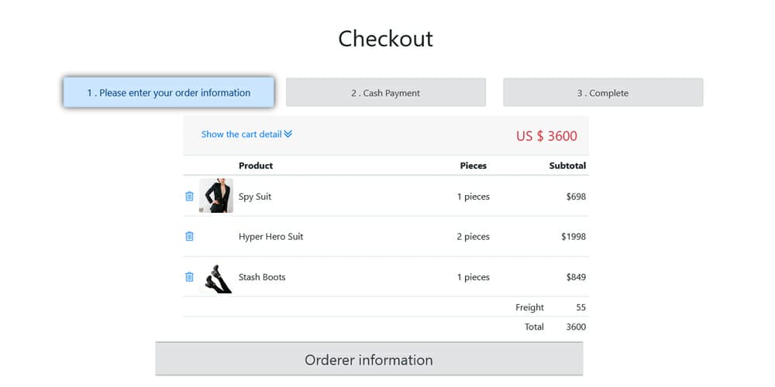The image size is (775, 387).
Task: Switch to the Cash Payment step
Action: click(x=385, y=93)
